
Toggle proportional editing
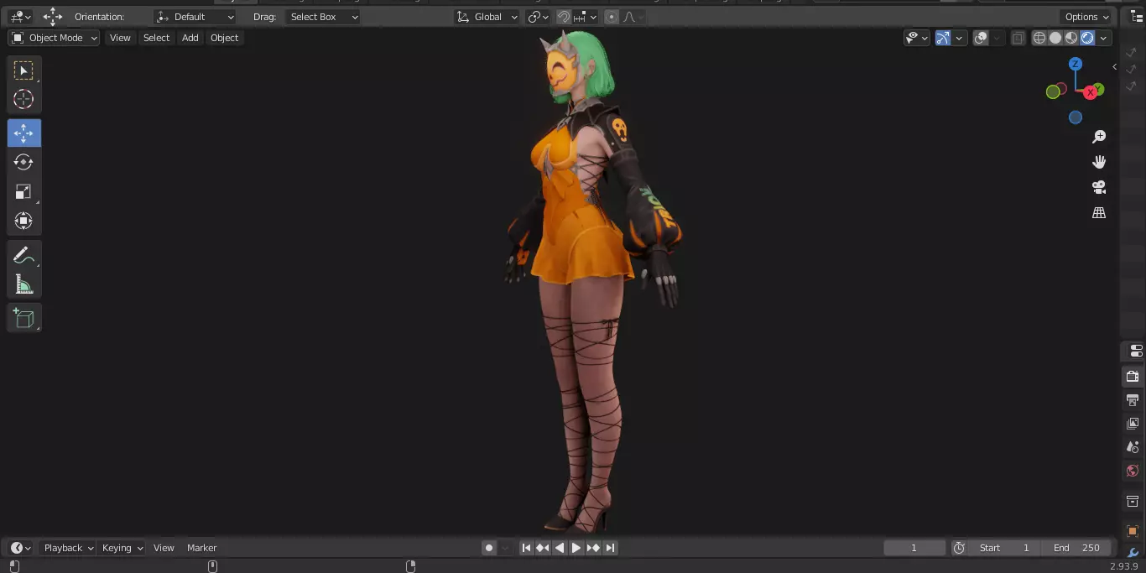612,17
